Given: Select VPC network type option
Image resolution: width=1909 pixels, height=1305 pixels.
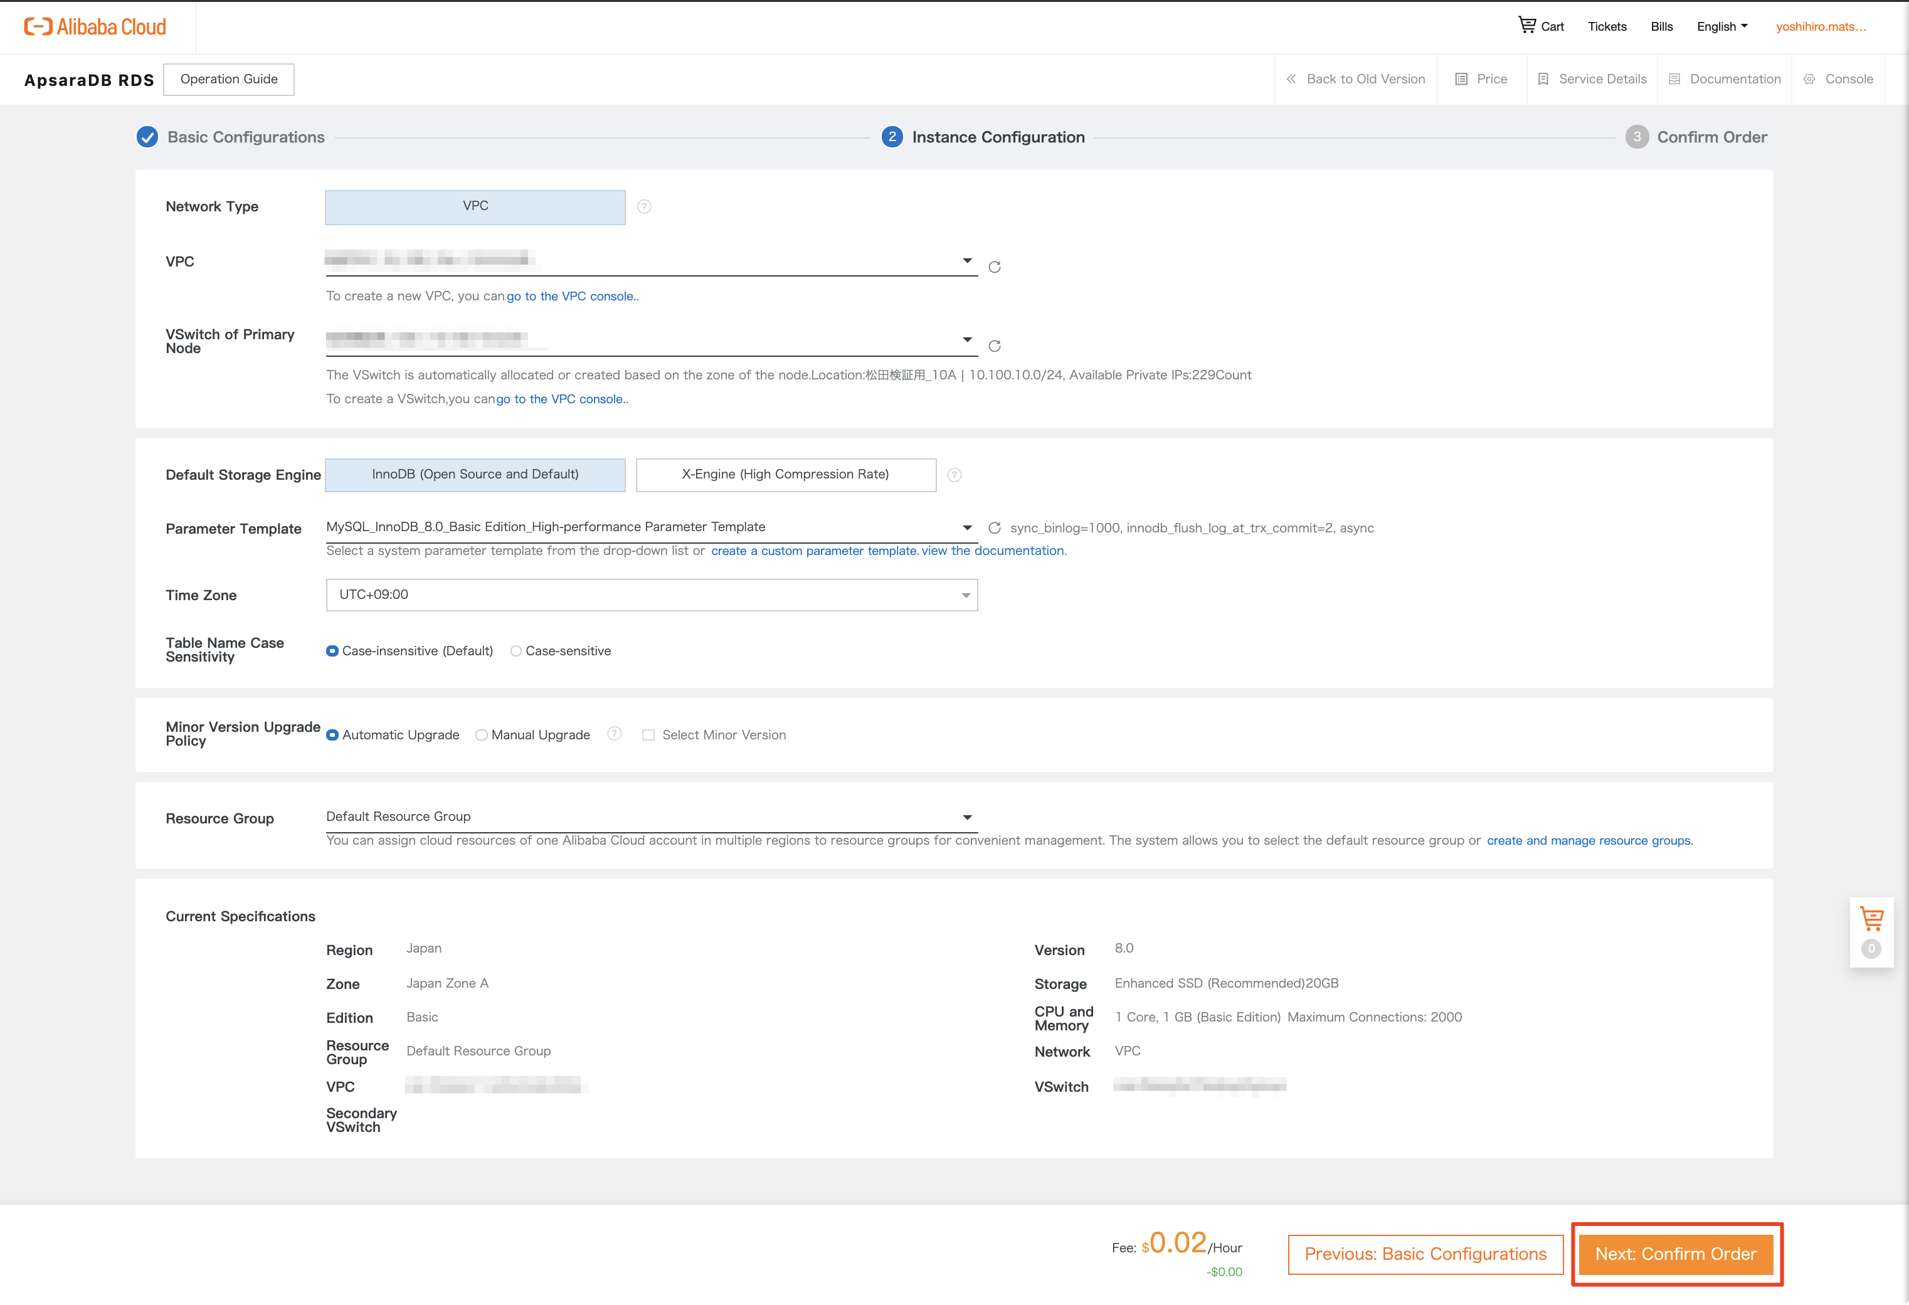Looking at the screenshot, I should click(475, 207).
